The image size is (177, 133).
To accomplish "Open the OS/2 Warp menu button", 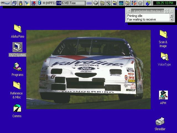I will 6,3.
